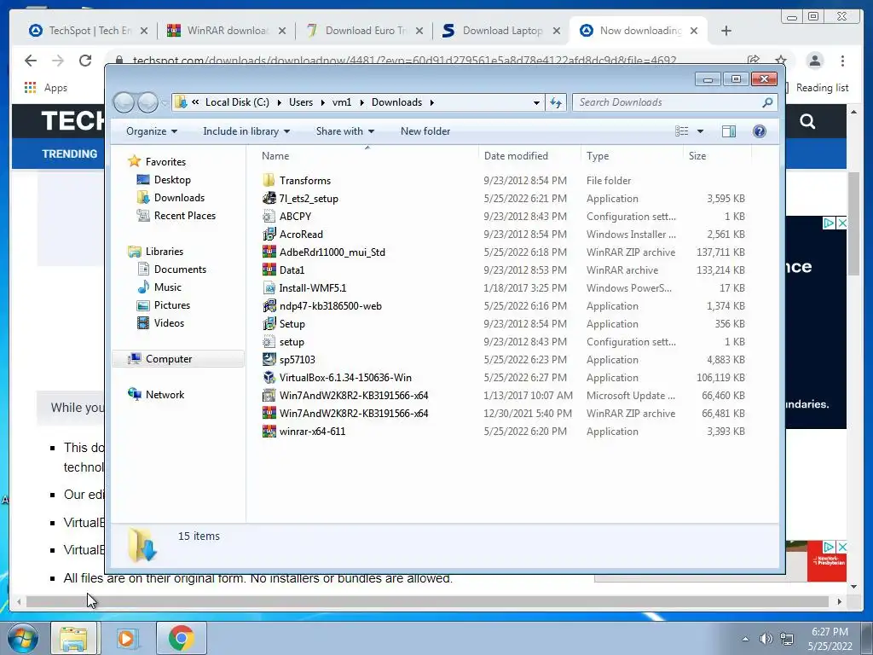Image resolution: width=873 pixels, height=655 pixels.
Task: Select the Data1 WinRAR archive icon
Action: point(269,270)
